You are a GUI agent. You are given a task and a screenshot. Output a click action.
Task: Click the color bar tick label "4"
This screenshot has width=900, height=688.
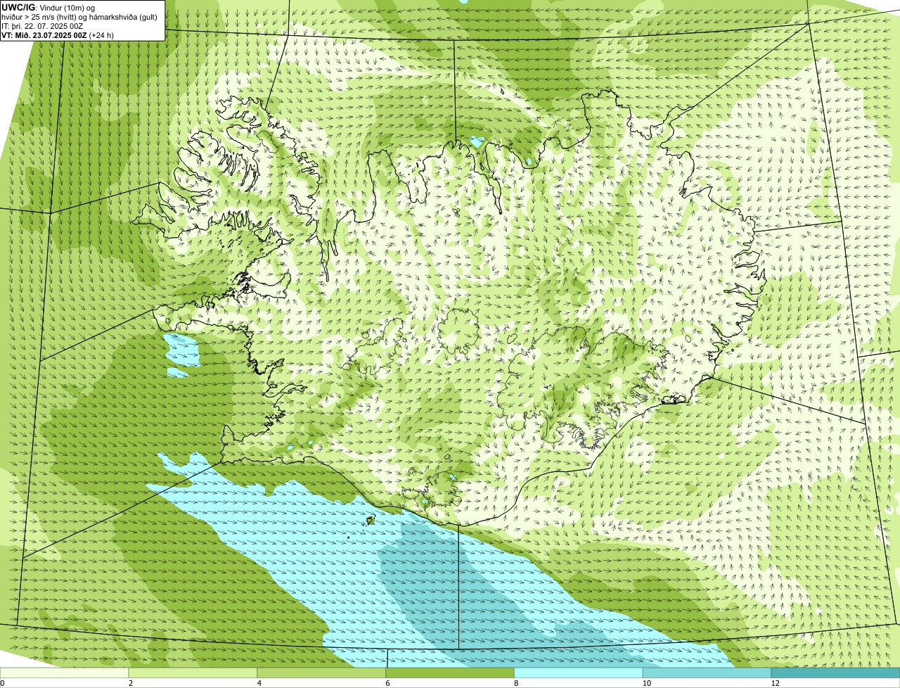(x=259, y=683)
